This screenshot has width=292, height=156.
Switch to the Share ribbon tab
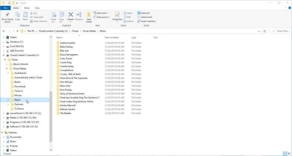(x=27, y=8)
